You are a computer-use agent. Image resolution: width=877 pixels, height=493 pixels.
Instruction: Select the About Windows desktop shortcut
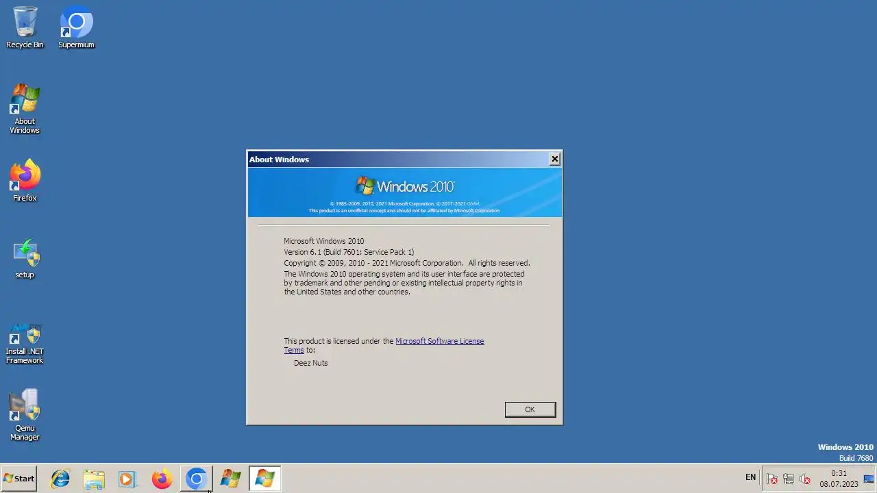(25, 108)
